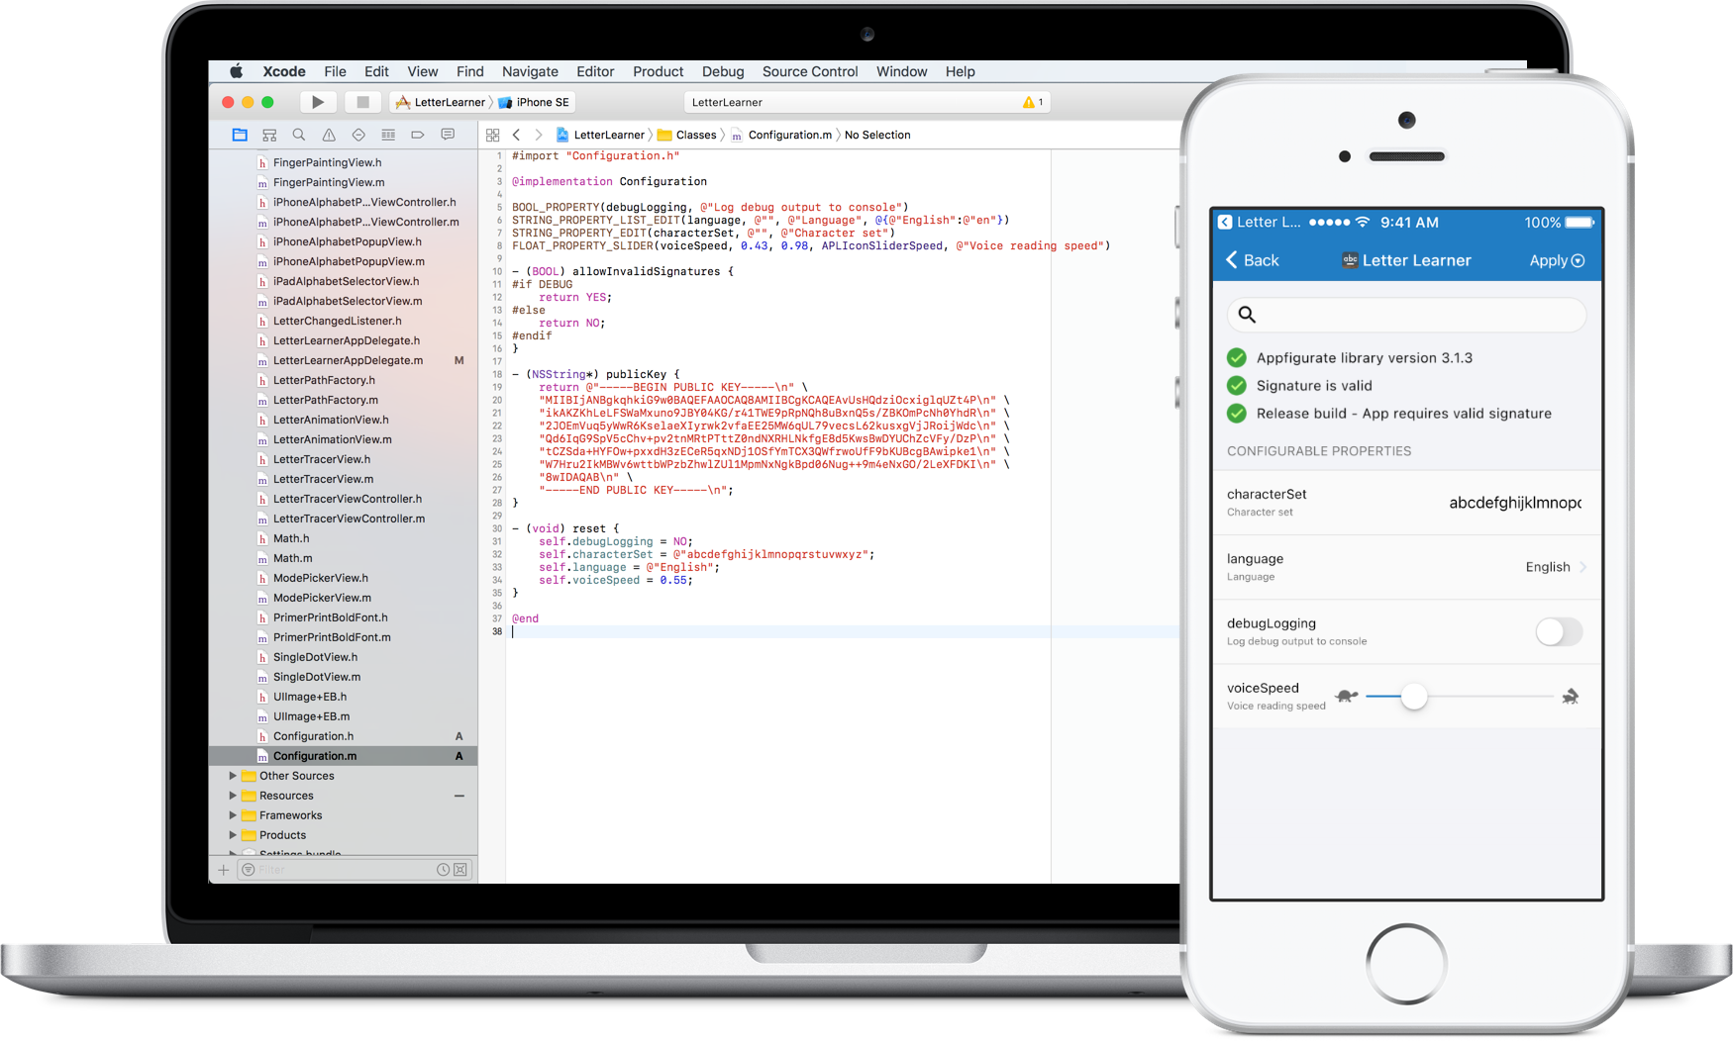Open the Debug menu
The image size is (1733, 1042).
(723, 71)
